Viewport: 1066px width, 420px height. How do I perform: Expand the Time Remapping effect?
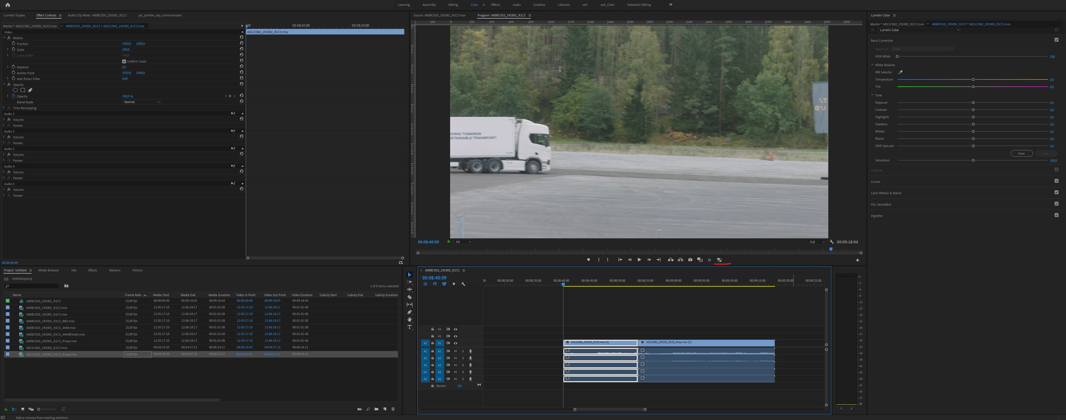(4, 108)
